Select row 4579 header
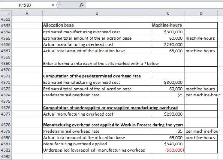Viewport: 223px width, 160px height. tap(6, 131)
